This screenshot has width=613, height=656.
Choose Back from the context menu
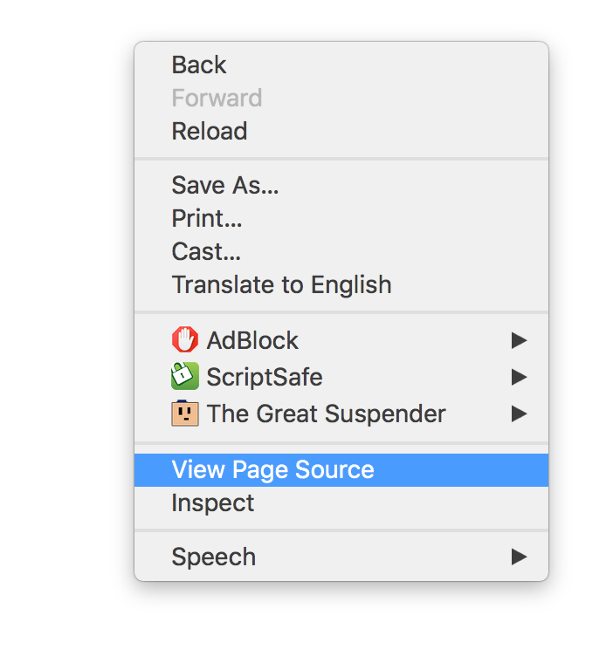(x=199, y=65)
